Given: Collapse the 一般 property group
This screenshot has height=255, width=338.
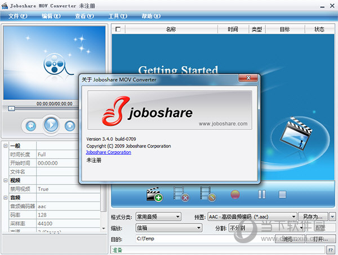Looking at the screenshot, I should point(6,146).
